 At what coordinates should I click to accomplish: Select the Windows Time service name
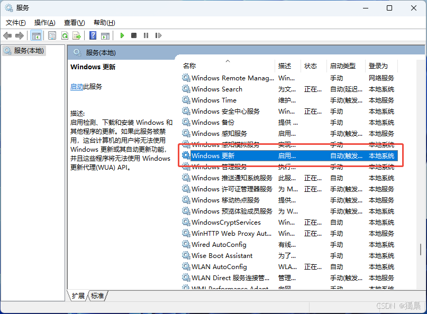pyautogui.click(x=214, y=100)
